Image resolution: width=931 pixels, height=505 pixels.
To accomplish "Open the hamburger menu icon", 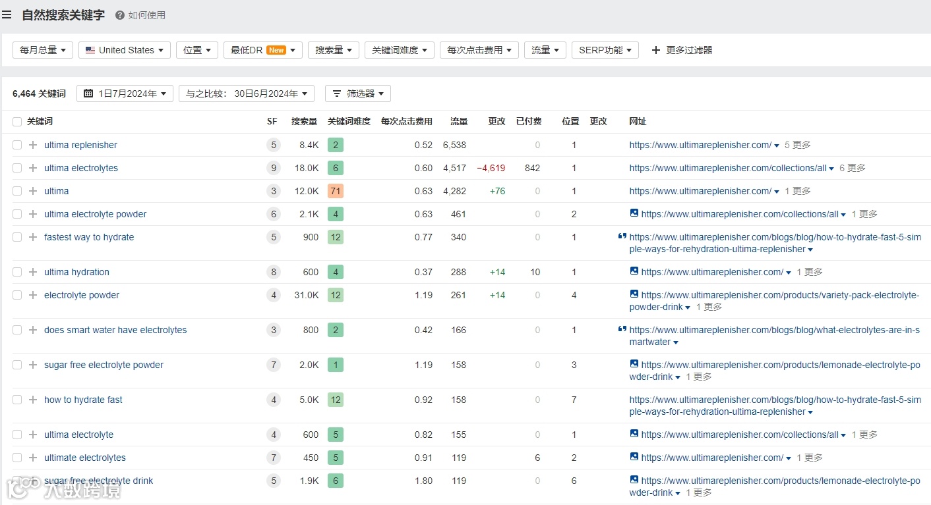I will coord(7,14).
